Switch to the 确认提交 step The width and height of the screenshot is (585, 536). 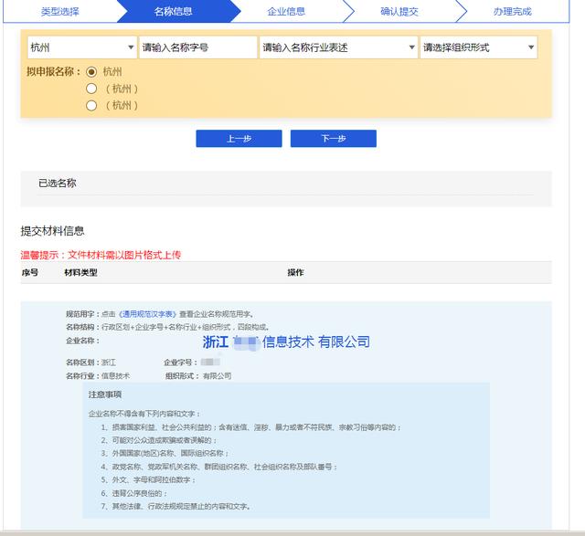click(399, 12)
